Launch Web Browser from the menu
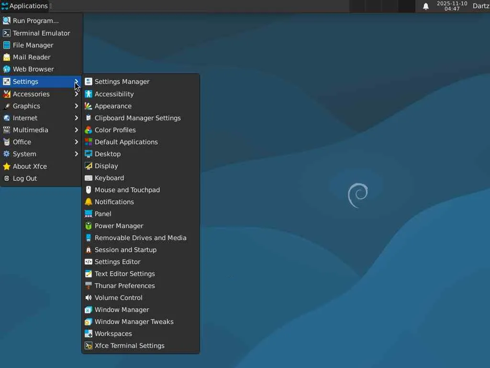This screenshot has width=490, height=368. pyautogui.click(x=41, y=69)
